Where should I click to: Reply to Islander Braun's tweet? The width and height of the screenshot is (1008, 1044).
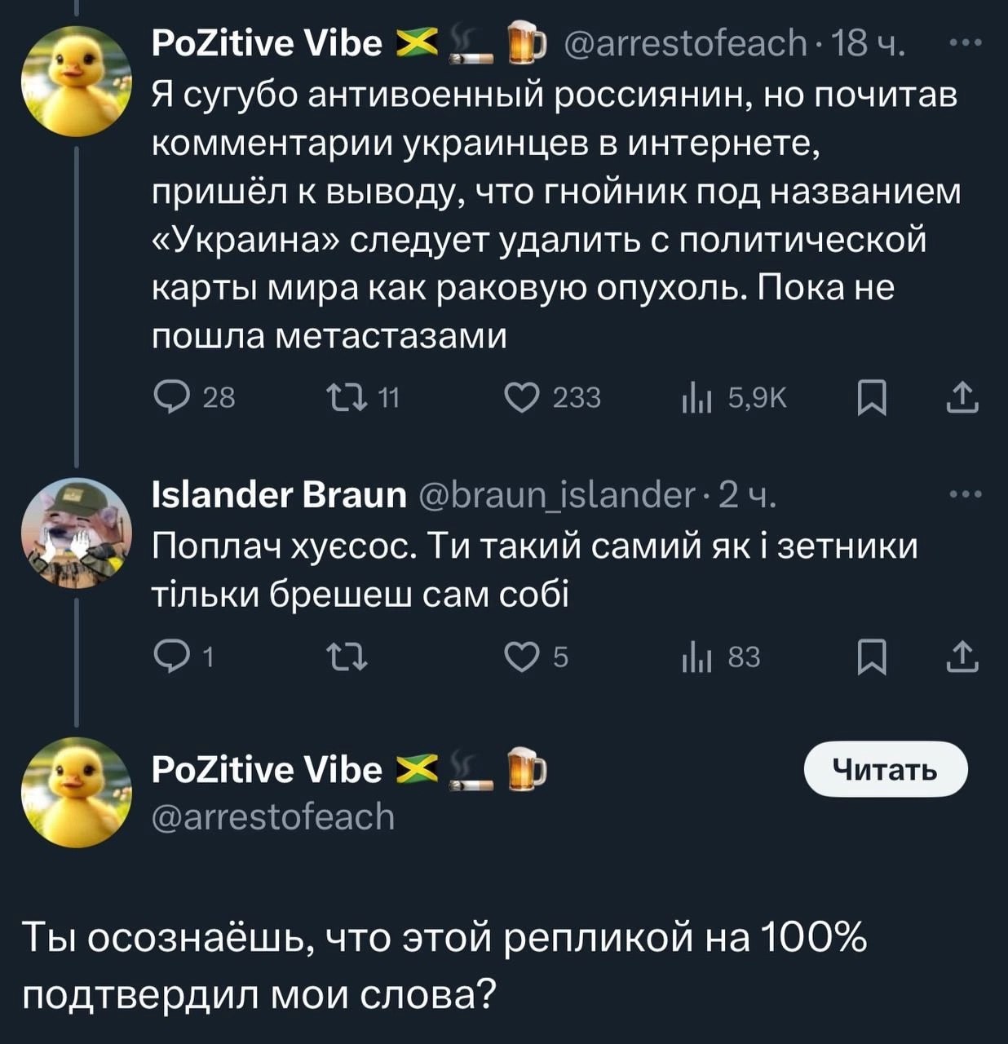(170, 657)
